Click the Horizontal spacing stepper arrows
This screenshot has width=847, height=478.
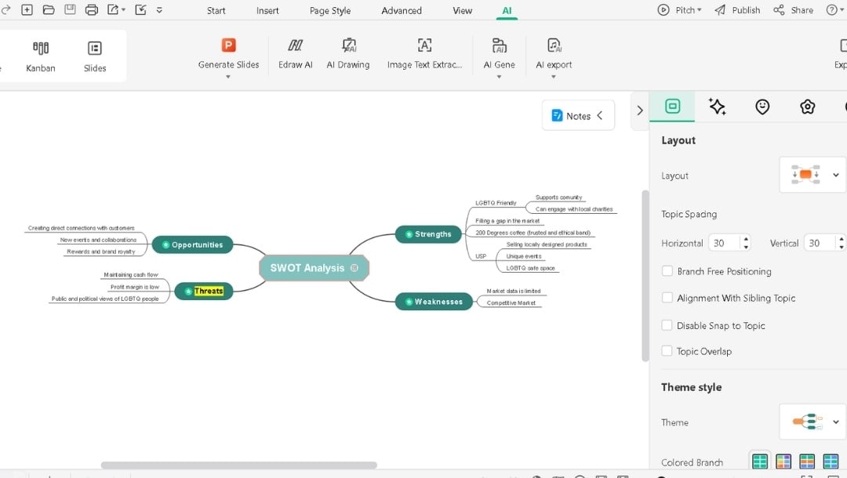[x=746, y=243]
